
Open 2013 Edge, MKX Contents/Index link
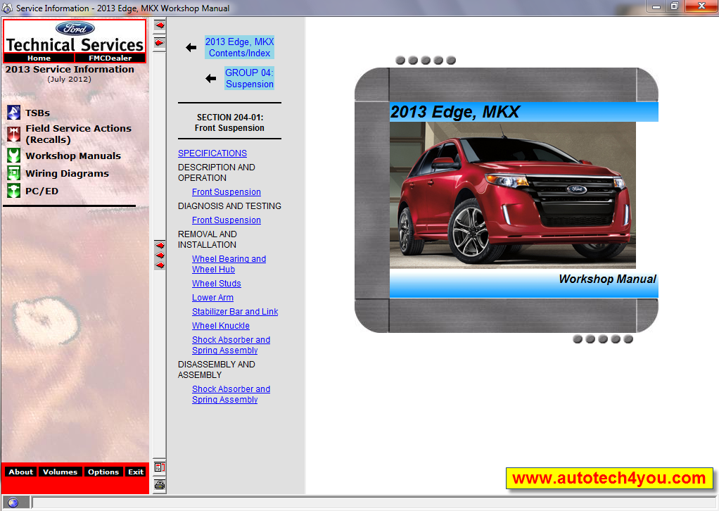(239, 47)
